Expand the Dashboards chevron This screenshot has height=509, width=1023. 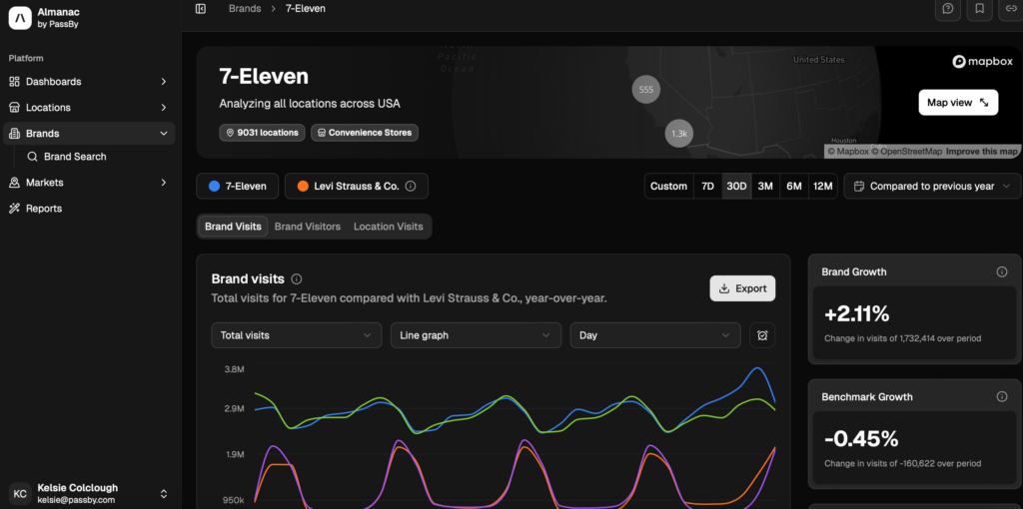click(x=163, y=82)
